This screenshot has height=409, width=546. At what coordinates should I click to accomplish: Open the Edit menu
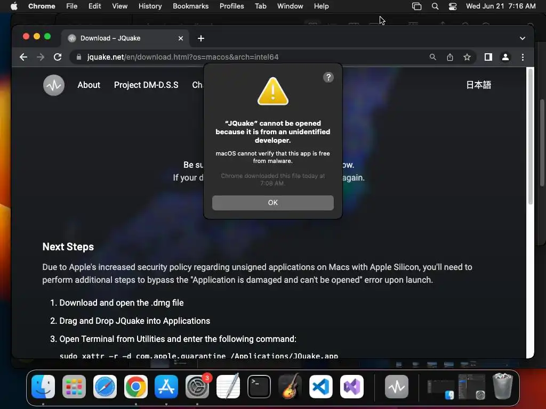pyautogui.click(x=95, y=6)
